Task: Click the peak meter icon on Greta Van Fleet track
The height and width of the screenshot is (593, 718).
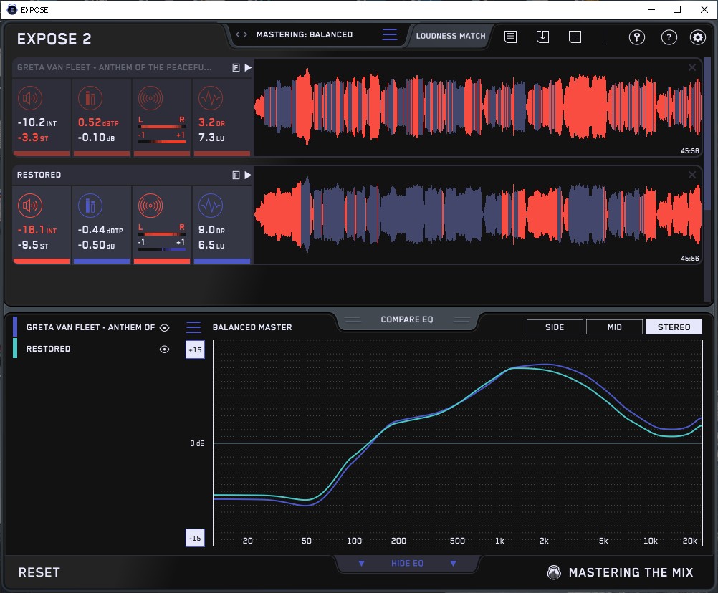Action: tap(90, 98)
